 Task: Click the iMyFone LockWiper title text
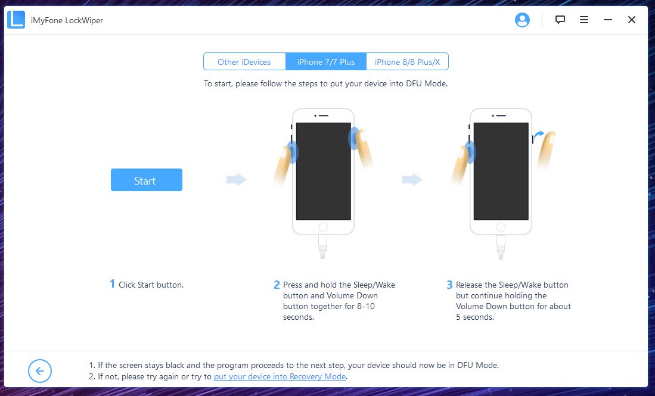pos(67,20)
